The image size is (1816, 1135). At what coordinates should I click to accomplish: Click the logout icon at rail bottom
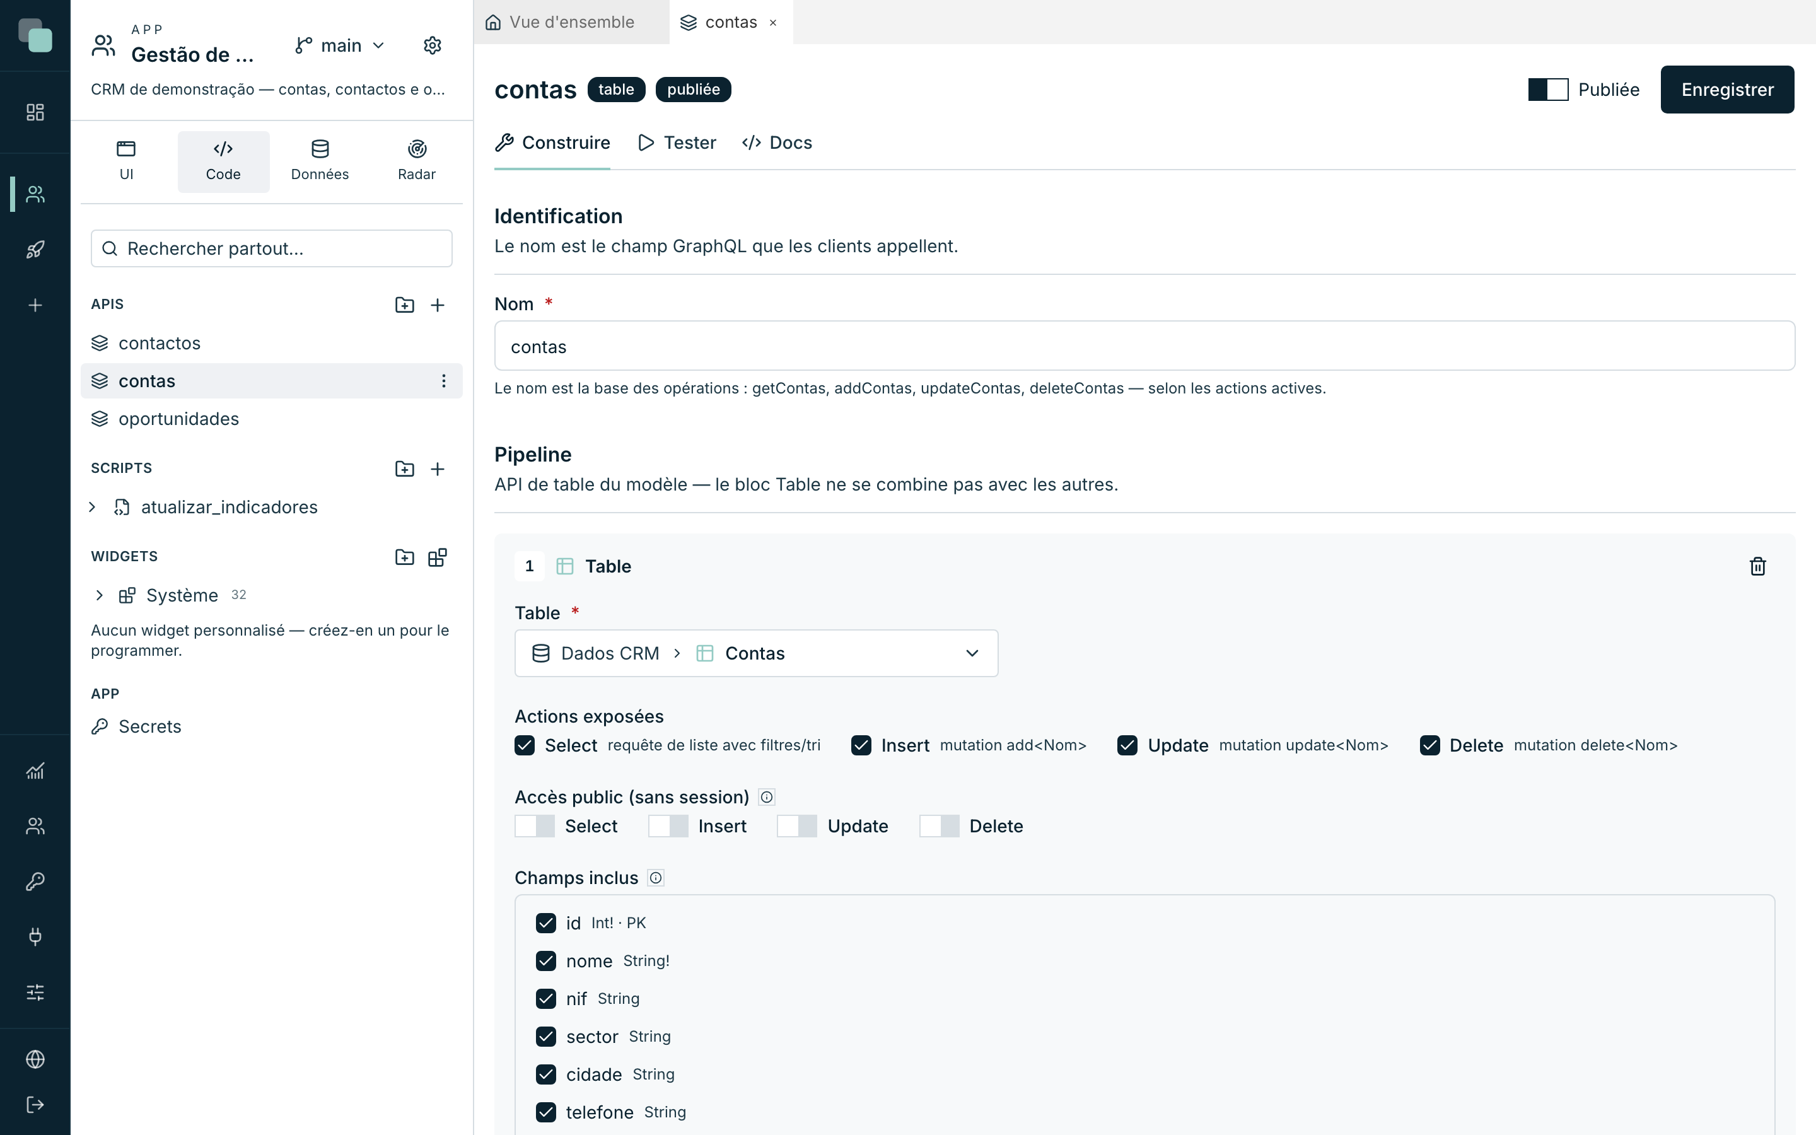tap(35, 1104)
